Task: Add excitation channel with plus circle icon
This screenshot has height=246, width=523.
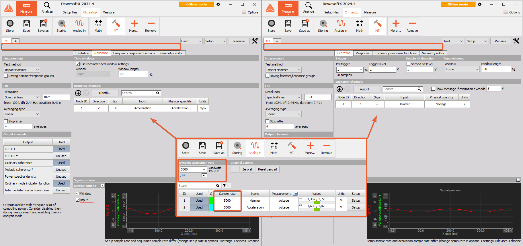Action: 339,89
